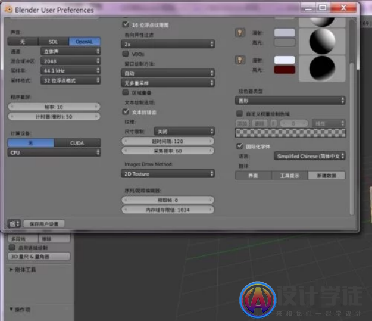Enable 自定义权重绘制色域 checkbox
372x321 pixels.
point(240,114)
